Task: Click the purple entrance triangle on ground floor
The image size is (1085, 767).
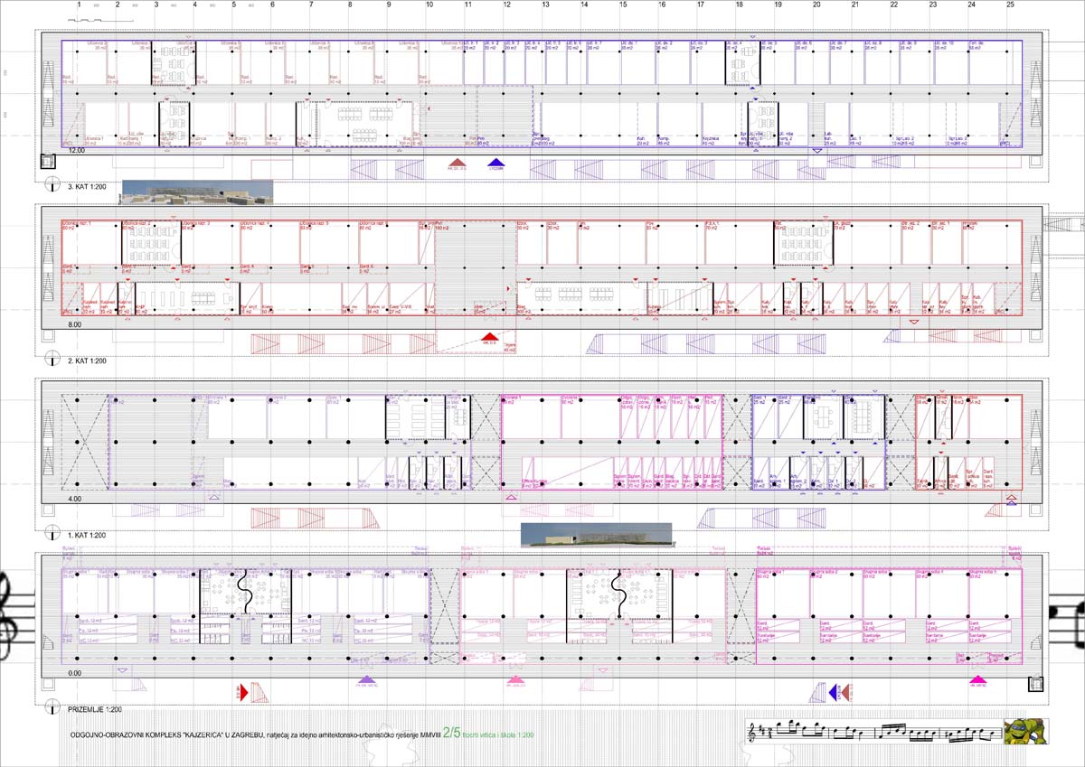Action: (366, 680)
